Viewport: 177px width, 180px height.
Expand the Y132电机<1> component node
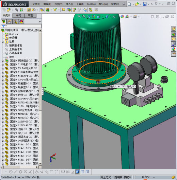coord(3,65)
